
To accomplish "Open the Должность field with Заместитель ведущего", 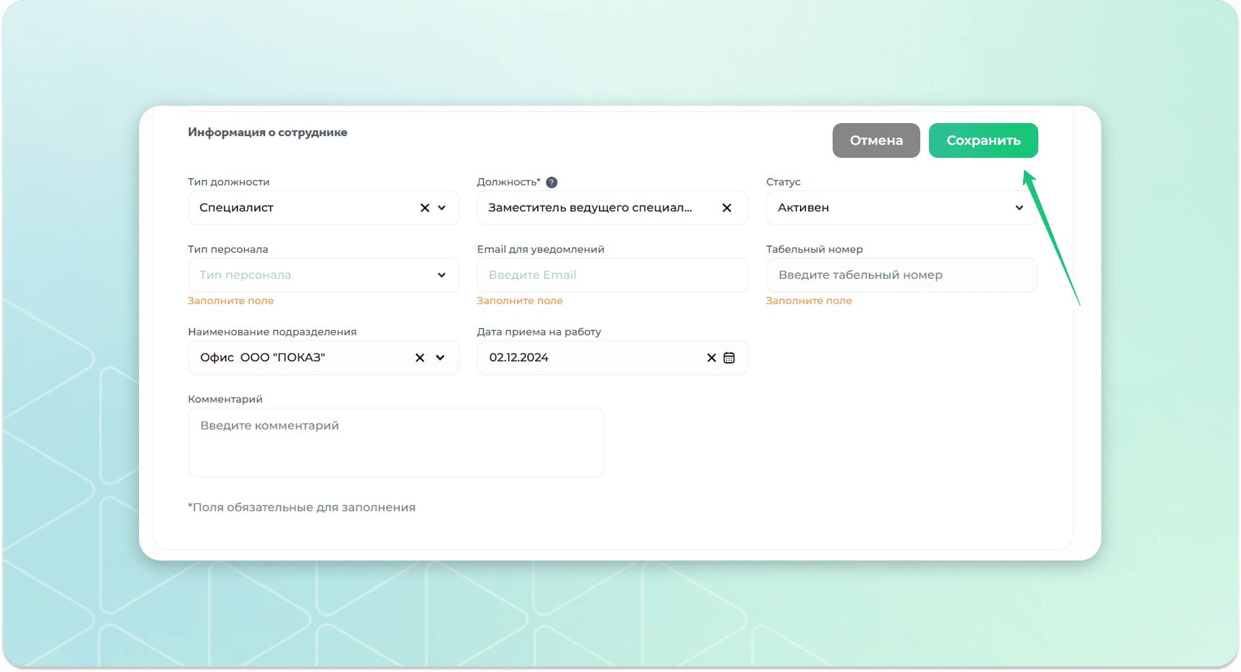I will pyautogui.click(x=590, y=208).
